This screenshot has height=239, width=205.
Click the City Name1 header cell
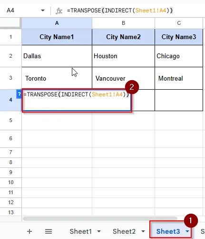pyautogui.click(x=57, y=37)
